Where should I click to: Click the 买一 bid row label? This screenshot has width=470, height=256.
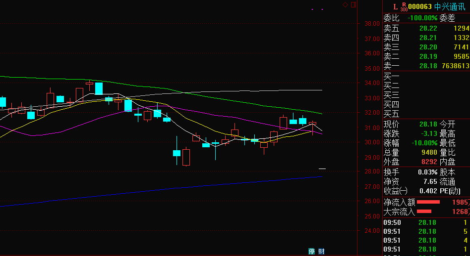coord(392,77)
